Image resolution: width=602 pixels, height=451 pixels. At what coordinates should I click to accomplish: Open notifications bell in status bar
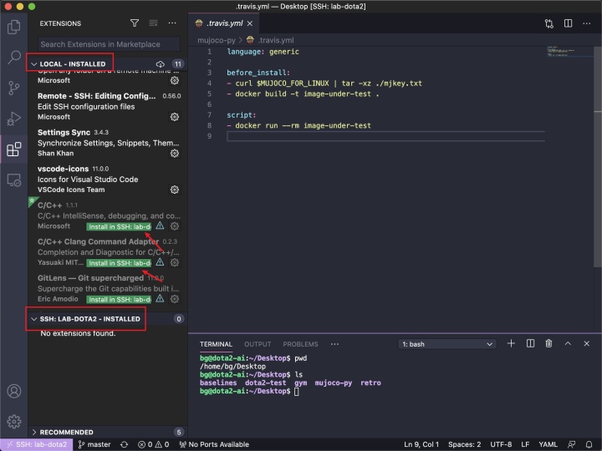pyautogui.click(x=589, y=444)
